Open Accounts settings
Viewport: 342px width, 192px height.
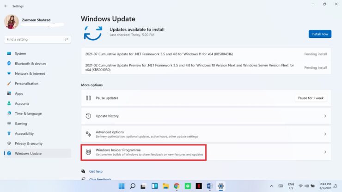(37, 103)
